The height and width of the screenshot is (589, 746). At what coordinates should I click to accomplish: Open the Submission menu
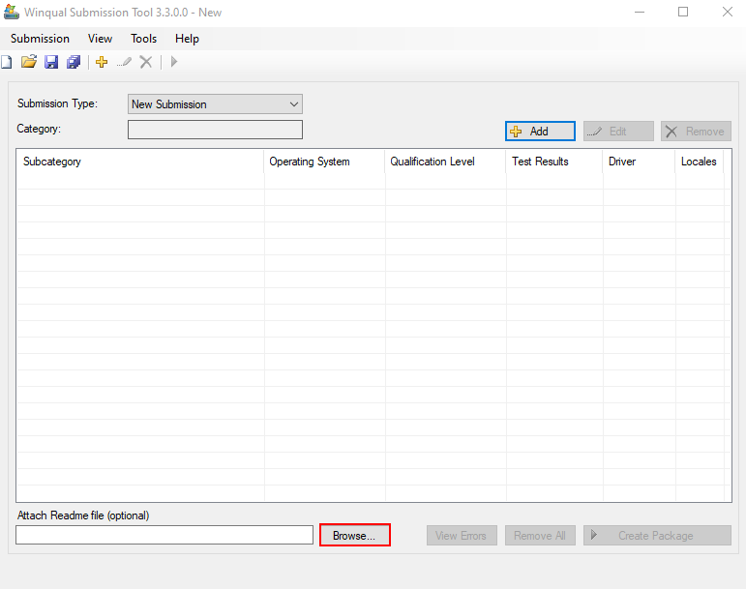pos(40,39)
